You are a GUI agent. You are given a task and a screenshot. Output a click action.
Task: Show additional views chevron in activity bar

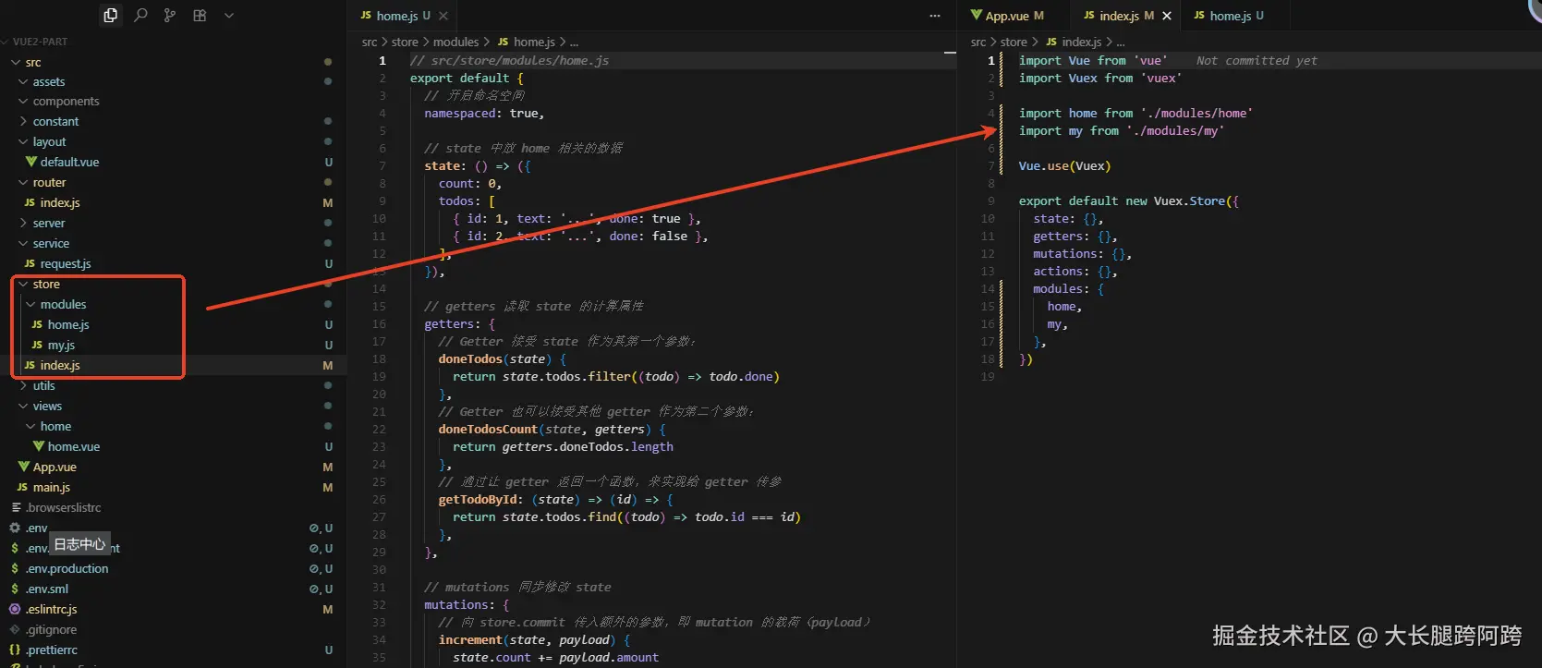pyautogui.click(x=229, y=15)
